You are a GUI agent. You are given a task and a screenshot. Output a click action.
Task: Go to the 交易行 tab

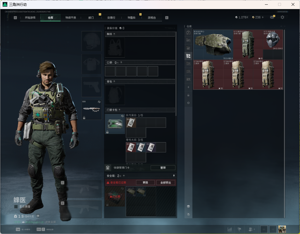(111, 18)
